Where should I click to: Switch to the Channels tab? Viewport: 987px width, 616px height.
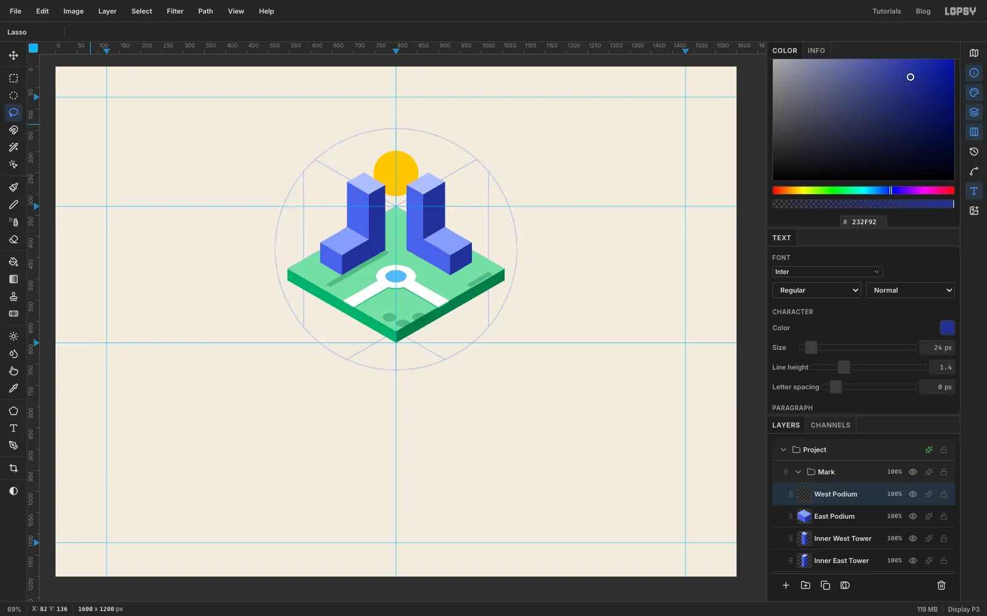(830, 425)
